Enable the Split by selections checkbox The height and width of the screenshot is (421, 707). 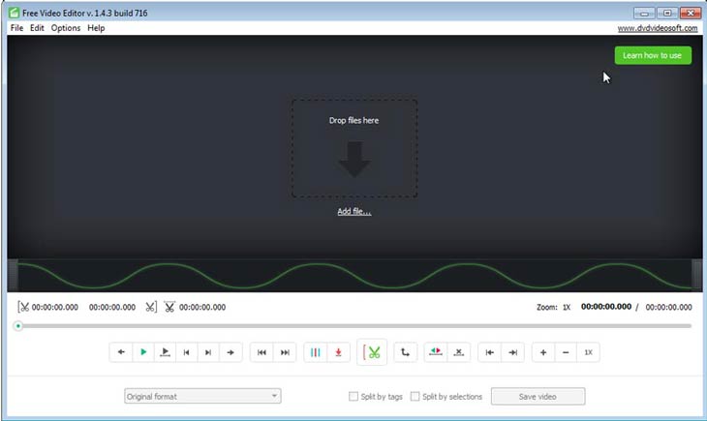[x=415, y=396]
